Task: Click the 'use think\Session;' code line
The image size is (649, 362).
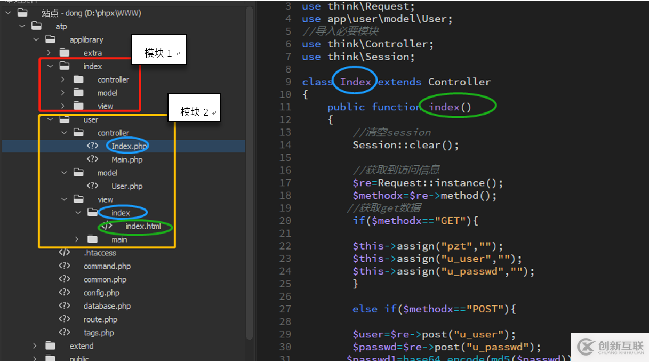Action: coord(358,57)
